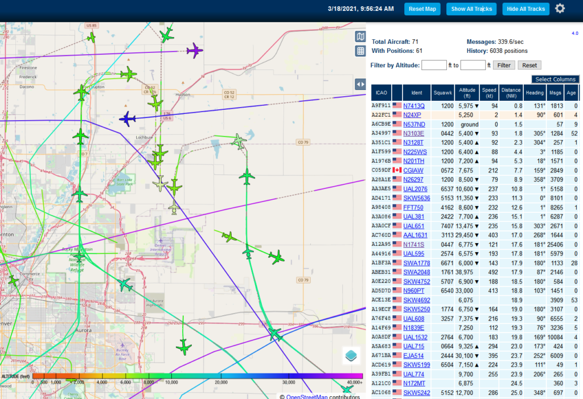Open the UAL715 ident link
This screenshot has width=583, height=399.
[413, 346]
